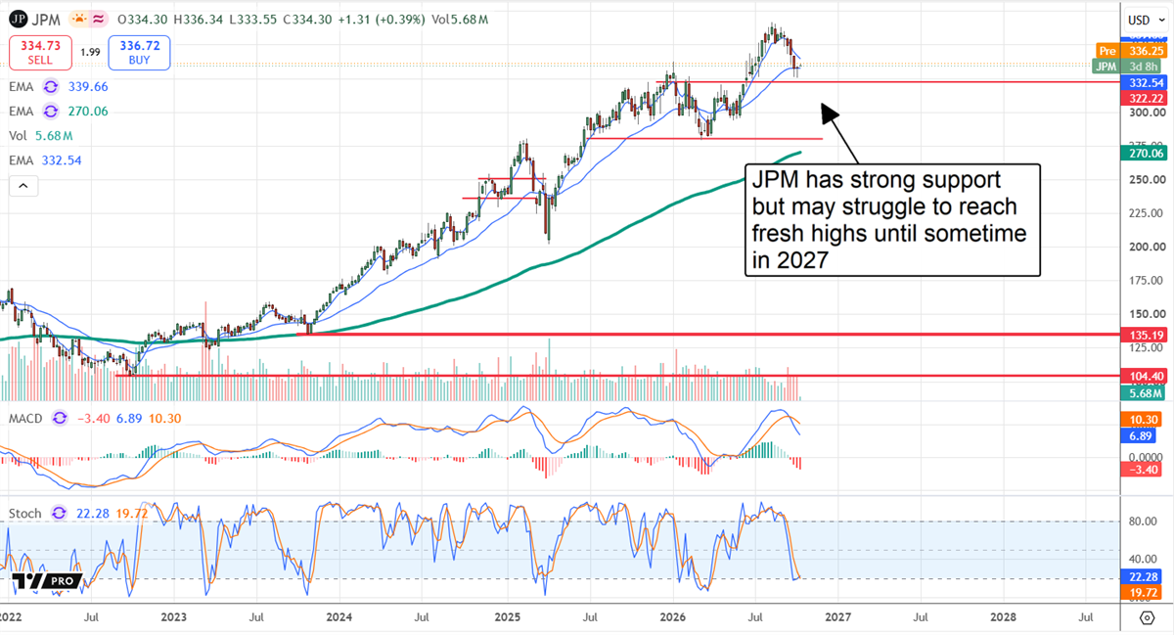Click the orange 10.30 MACD axis label
The height and width of the screenshot is (635, 1174).
[x=1143, y=419]
